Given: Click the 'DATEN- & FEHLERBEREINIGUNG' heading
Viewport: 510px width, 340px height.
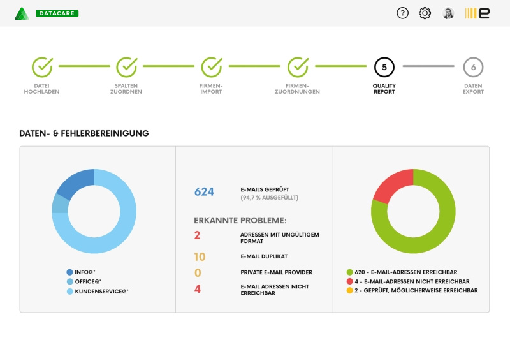Looking at the screenshot, I should (84, 133).
